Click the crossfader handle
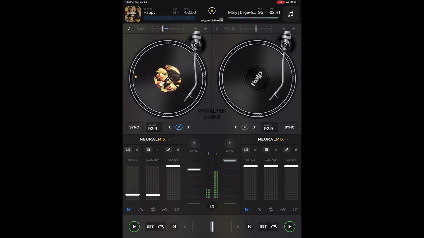 (212, 226)
